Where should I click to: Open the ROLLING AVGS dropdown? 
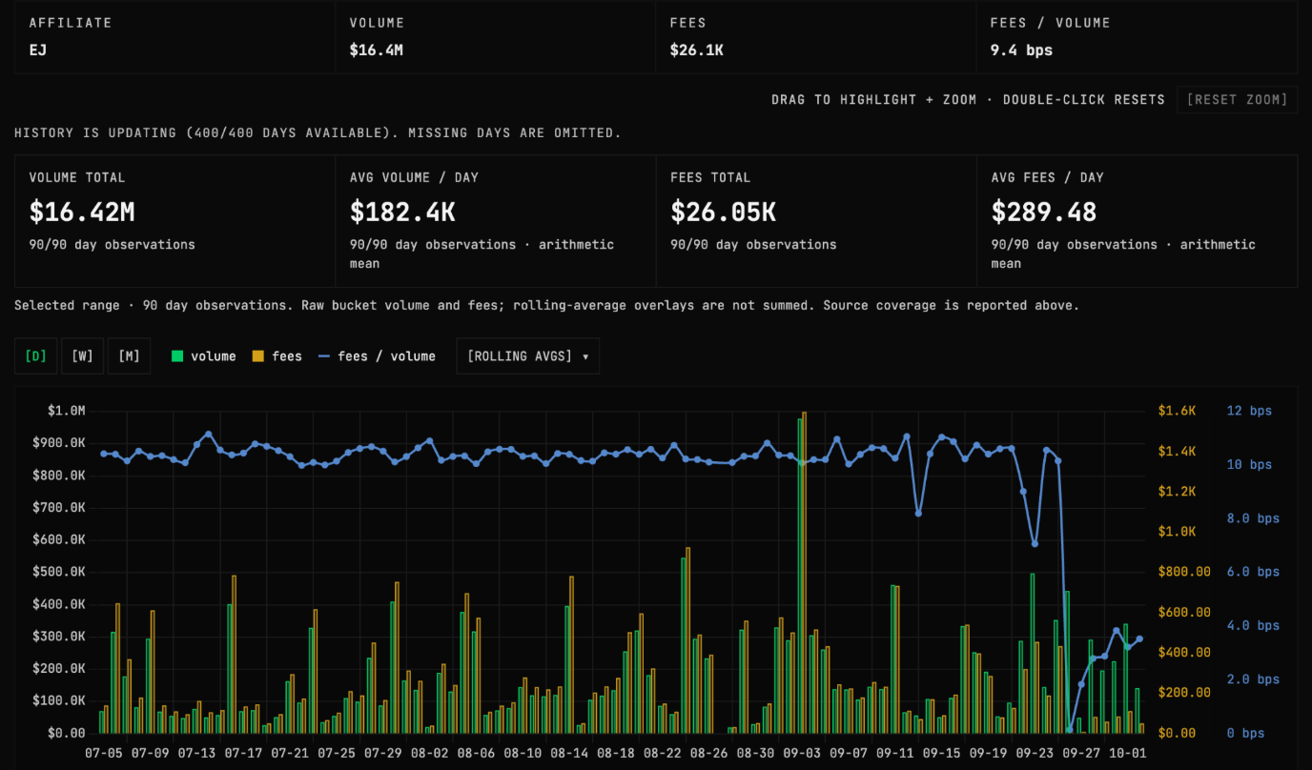pyautogui.click(x=528, y=356)
